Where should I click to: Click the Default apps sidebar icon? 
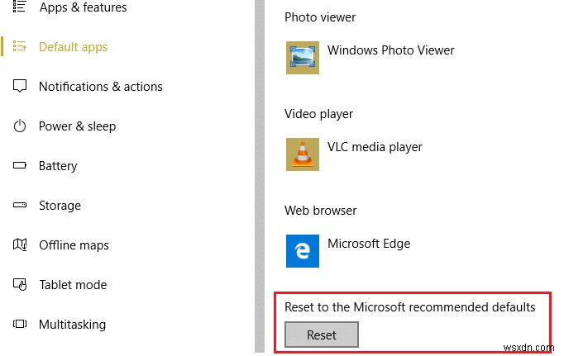[21, 47]
